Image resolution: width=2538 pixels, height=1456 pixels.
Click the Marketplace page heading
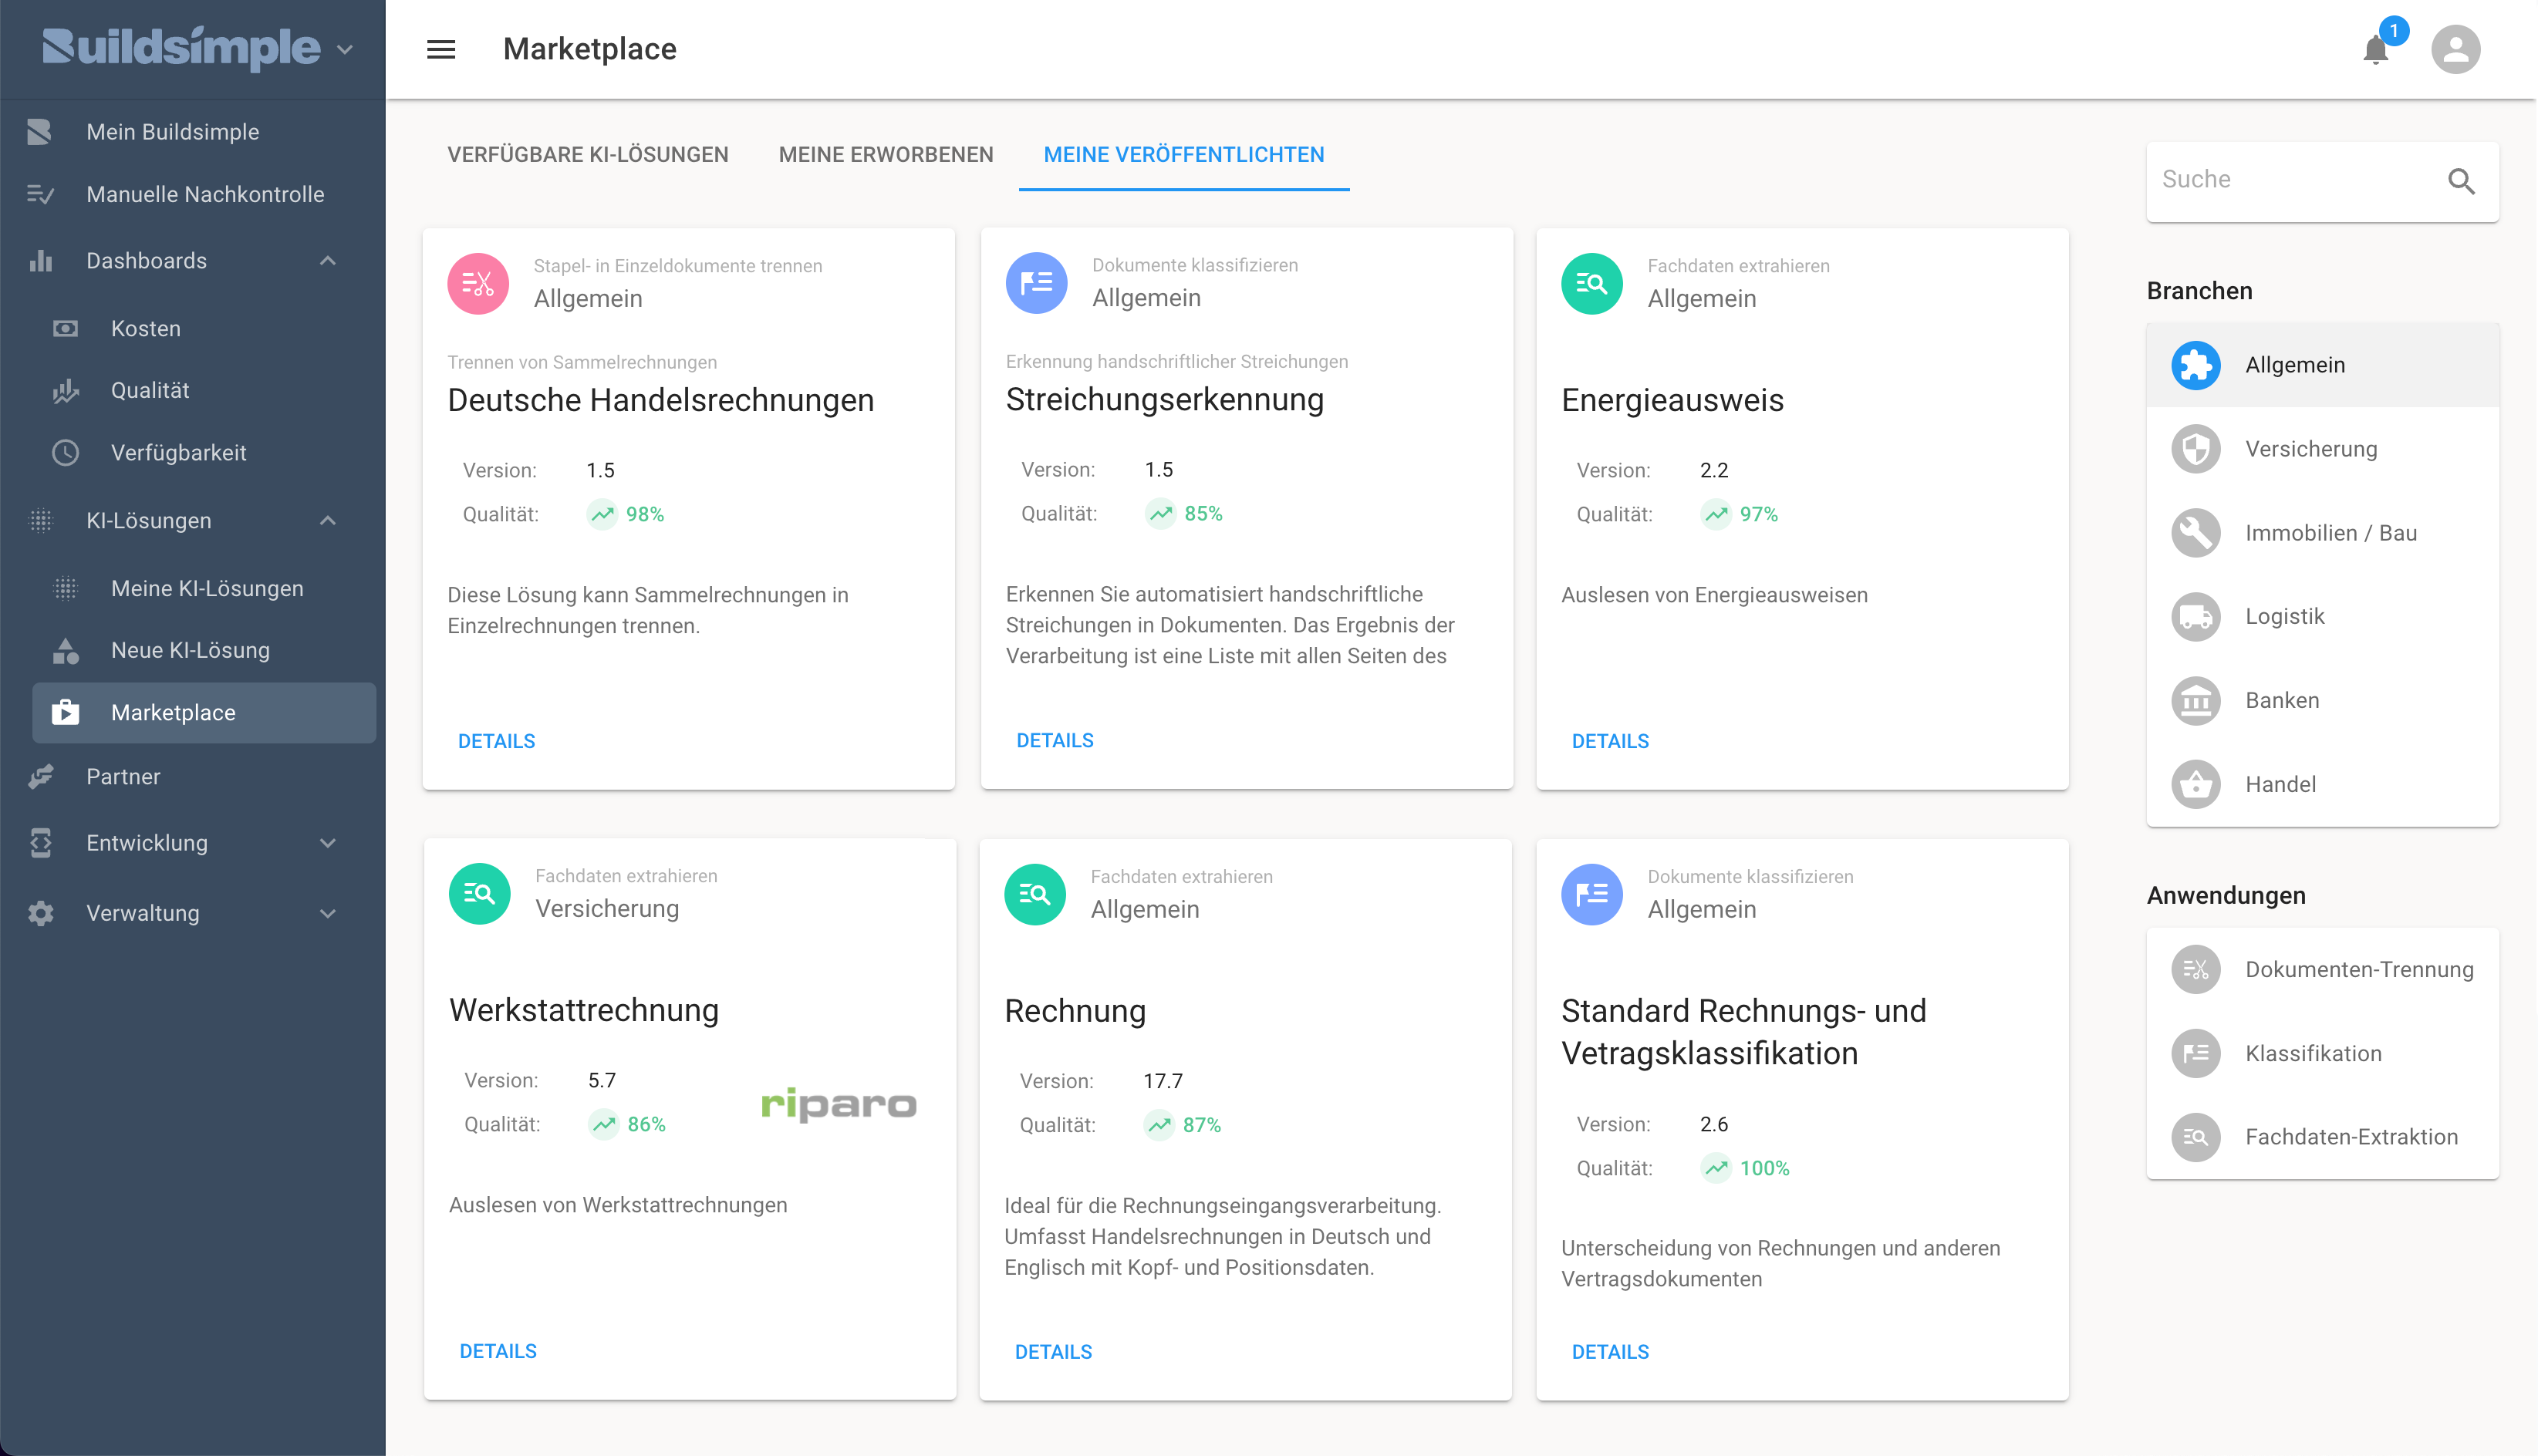point(589,49)
